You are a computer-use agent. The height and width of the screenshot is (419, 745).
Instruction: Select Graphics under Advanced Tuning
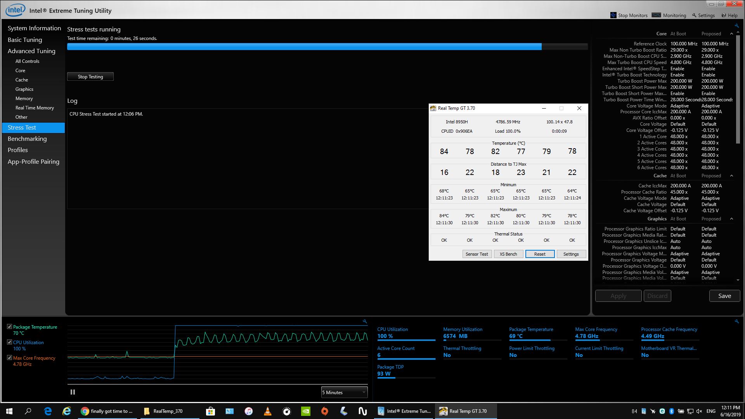click(24, 89)
